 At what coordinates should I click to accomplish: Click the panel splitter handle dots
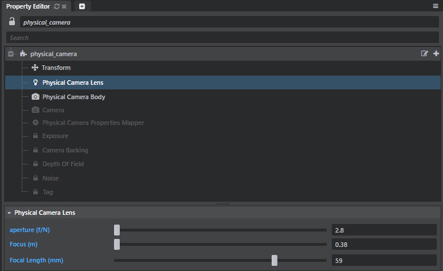click(x=222, y=204)
